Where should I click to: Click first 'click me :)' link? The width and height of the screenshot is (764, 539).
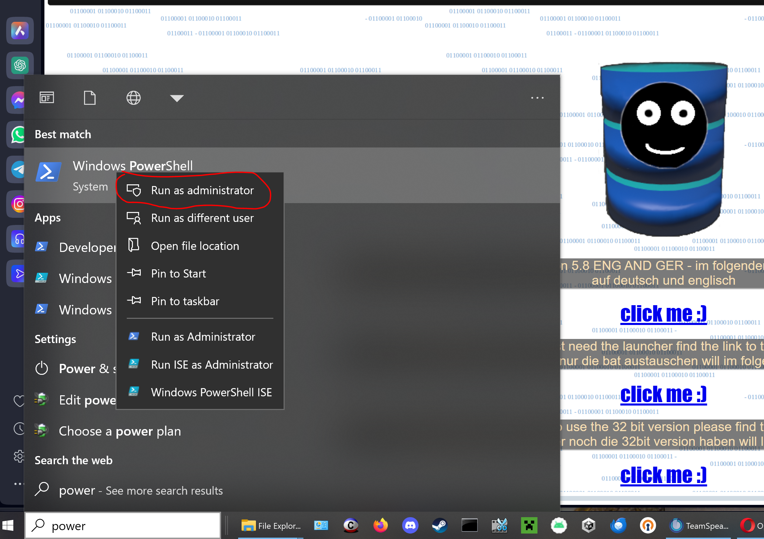pos(663,314)
